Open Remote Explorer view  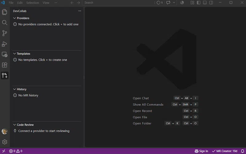click(5, 54)
